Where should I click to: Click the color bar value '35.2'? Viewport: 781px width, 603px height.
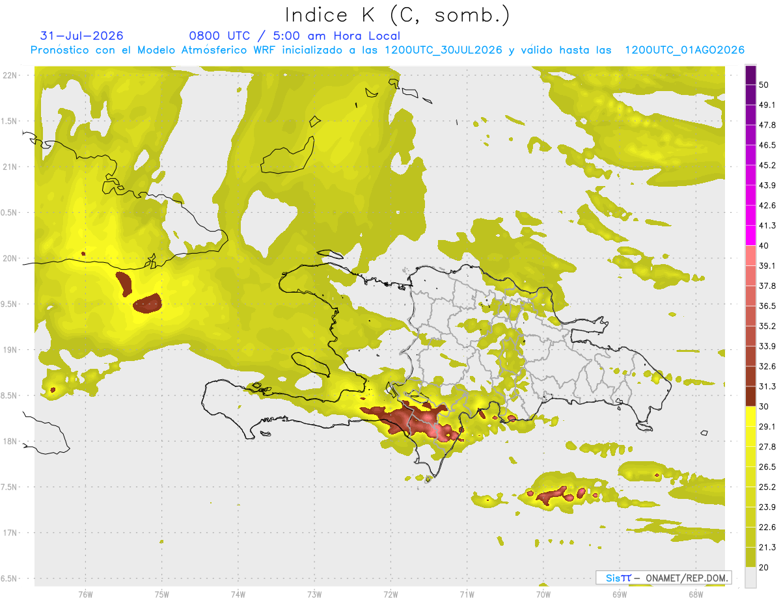coord(767,326)
